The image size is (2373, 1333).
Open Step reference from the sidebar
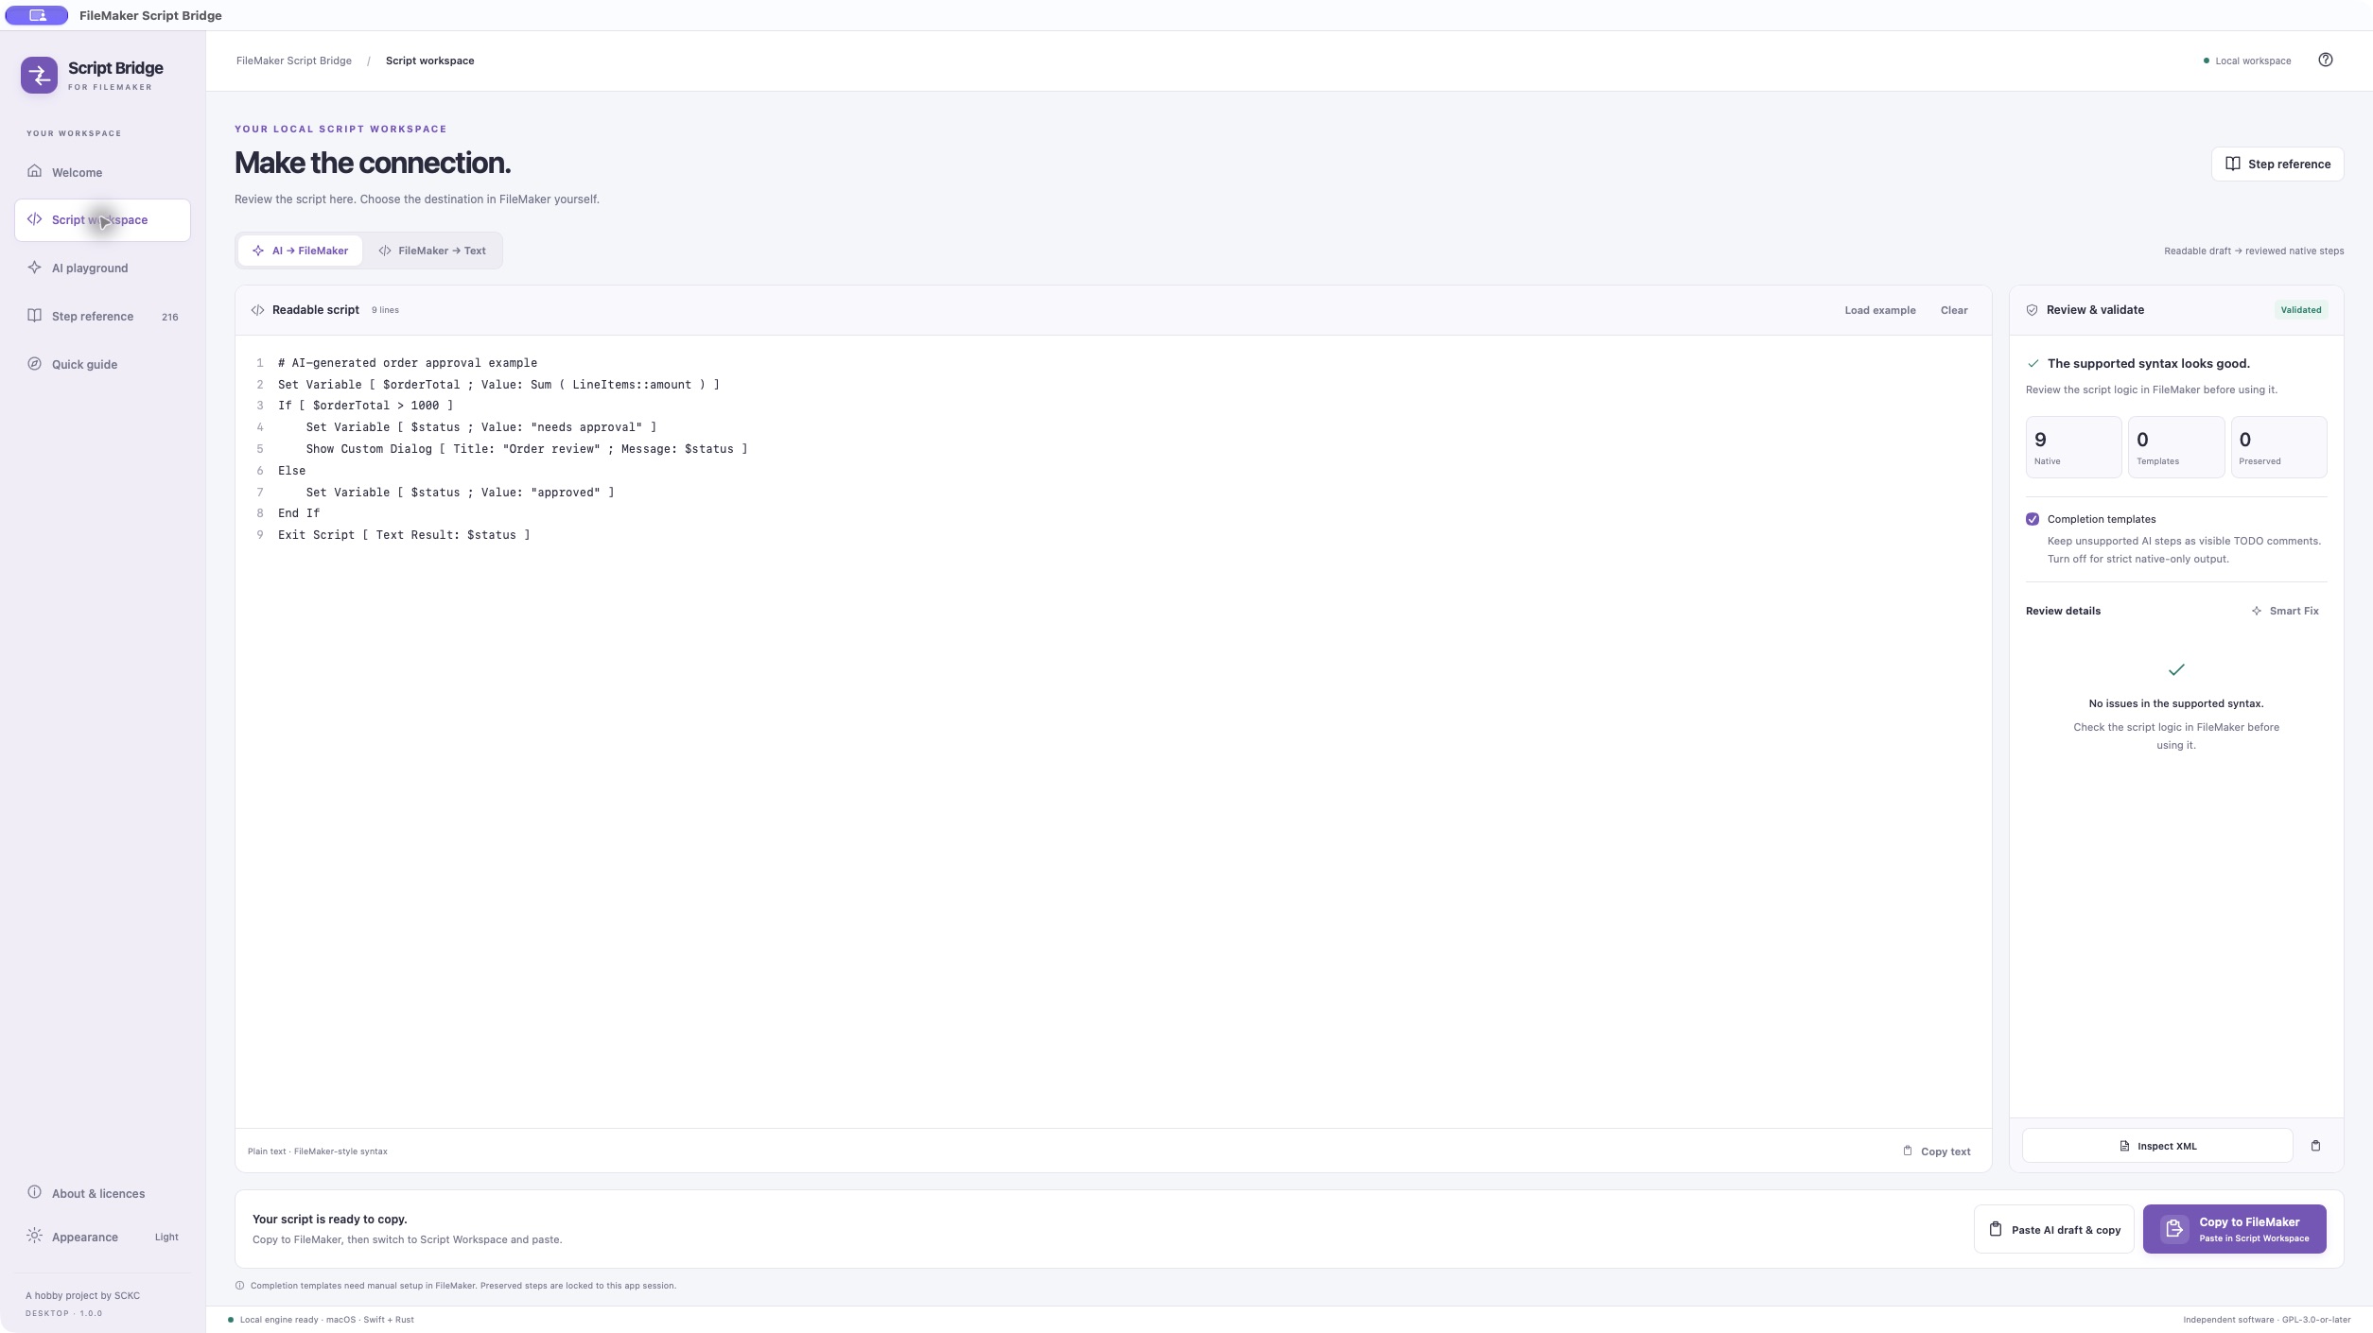pos(102,317)
